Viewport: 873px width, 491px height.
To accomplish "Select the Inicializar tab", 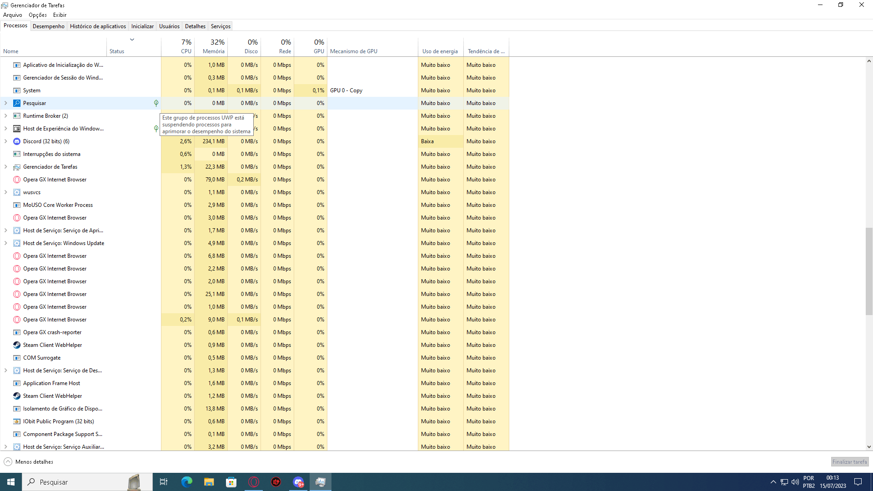I will pos(142,26).
